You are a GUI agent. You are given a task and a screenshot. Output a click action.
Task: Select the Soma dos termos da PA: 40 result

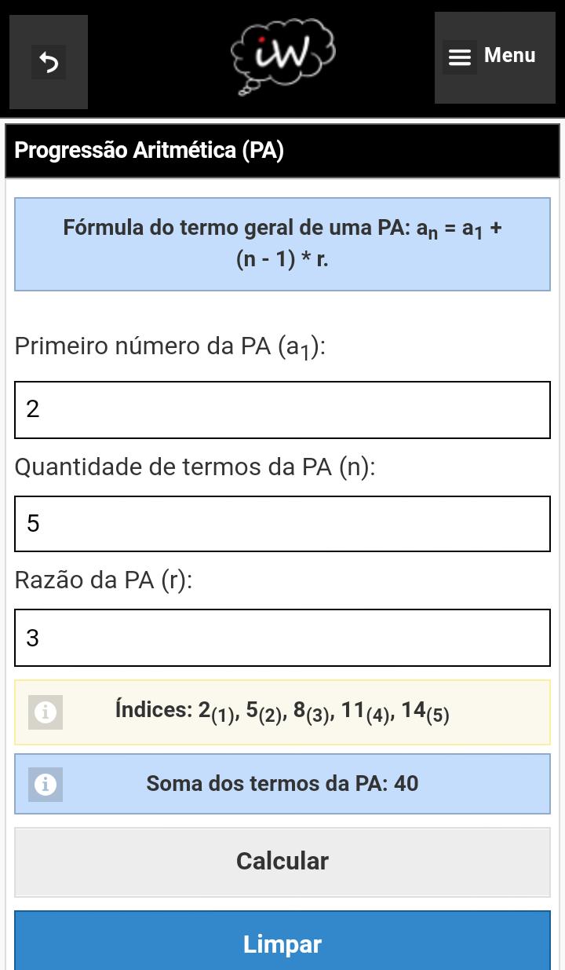coord(282,784)
